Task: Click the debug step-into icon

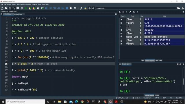Action: click(55, 8)
